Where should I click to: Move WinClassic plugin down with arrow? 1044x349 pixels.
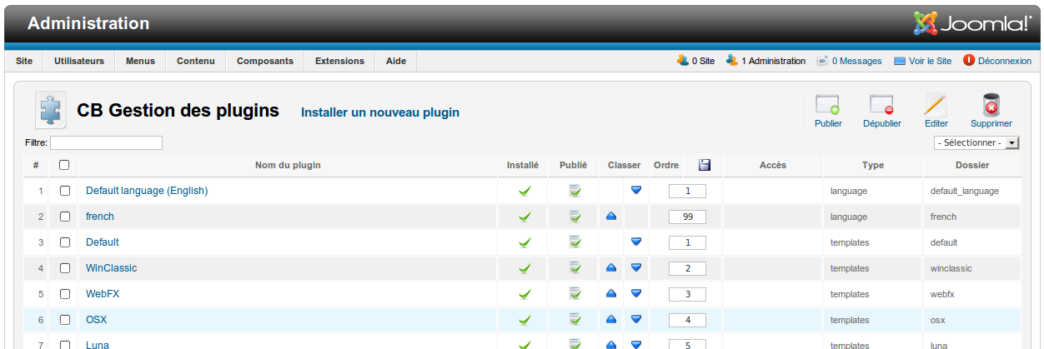point(636,268)
